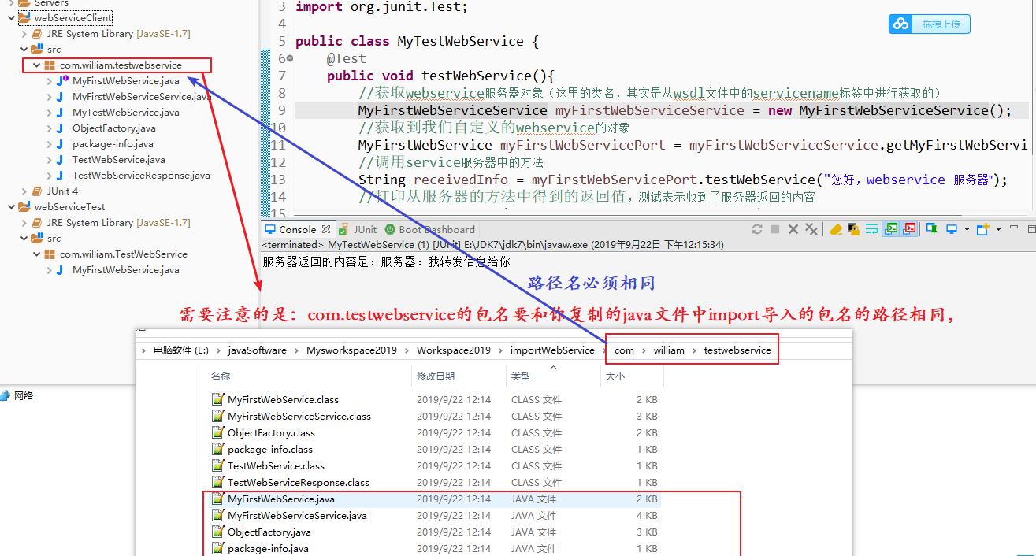Viewport: 1036px width, 556px height.
Task: Click the 网络 network icon in Explorer sidebar
Action: 6,396
